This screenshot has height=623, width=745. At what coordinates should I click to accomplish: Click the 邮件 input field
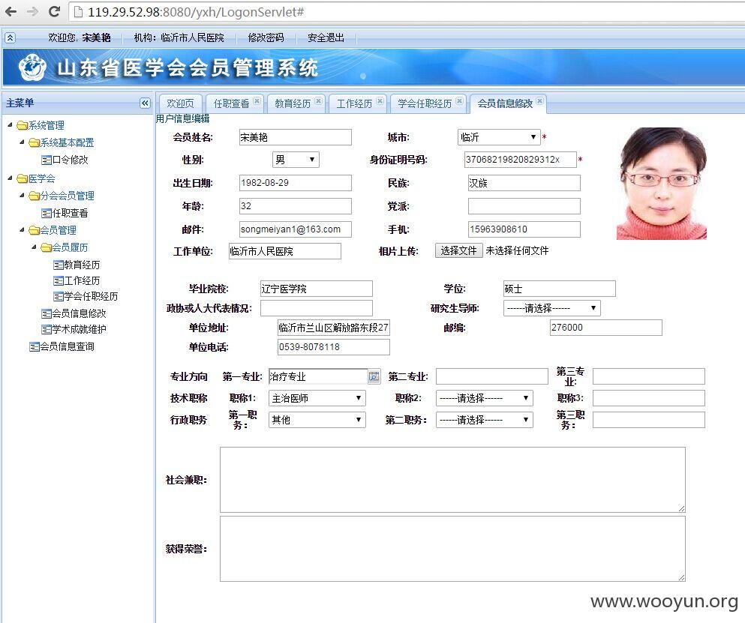[295, 229]
